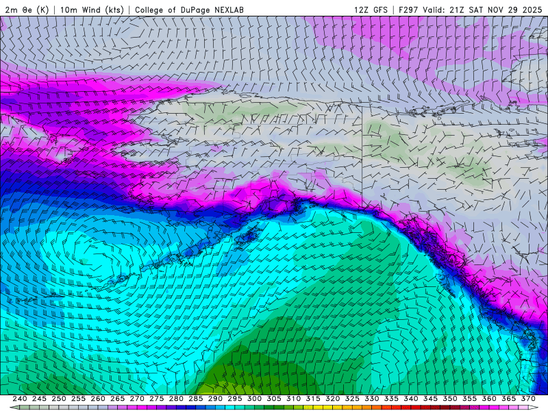Click the 'Valid: 21Z SAT NOV 29 2025' text
The image size is (548, 411).
tap(482, 10)
